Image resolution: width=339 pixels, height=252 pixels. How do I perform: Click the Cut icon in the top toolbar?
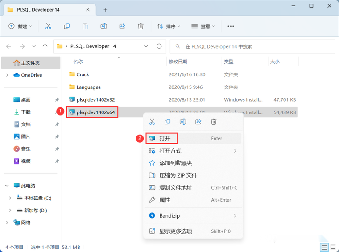pos(48,26)
